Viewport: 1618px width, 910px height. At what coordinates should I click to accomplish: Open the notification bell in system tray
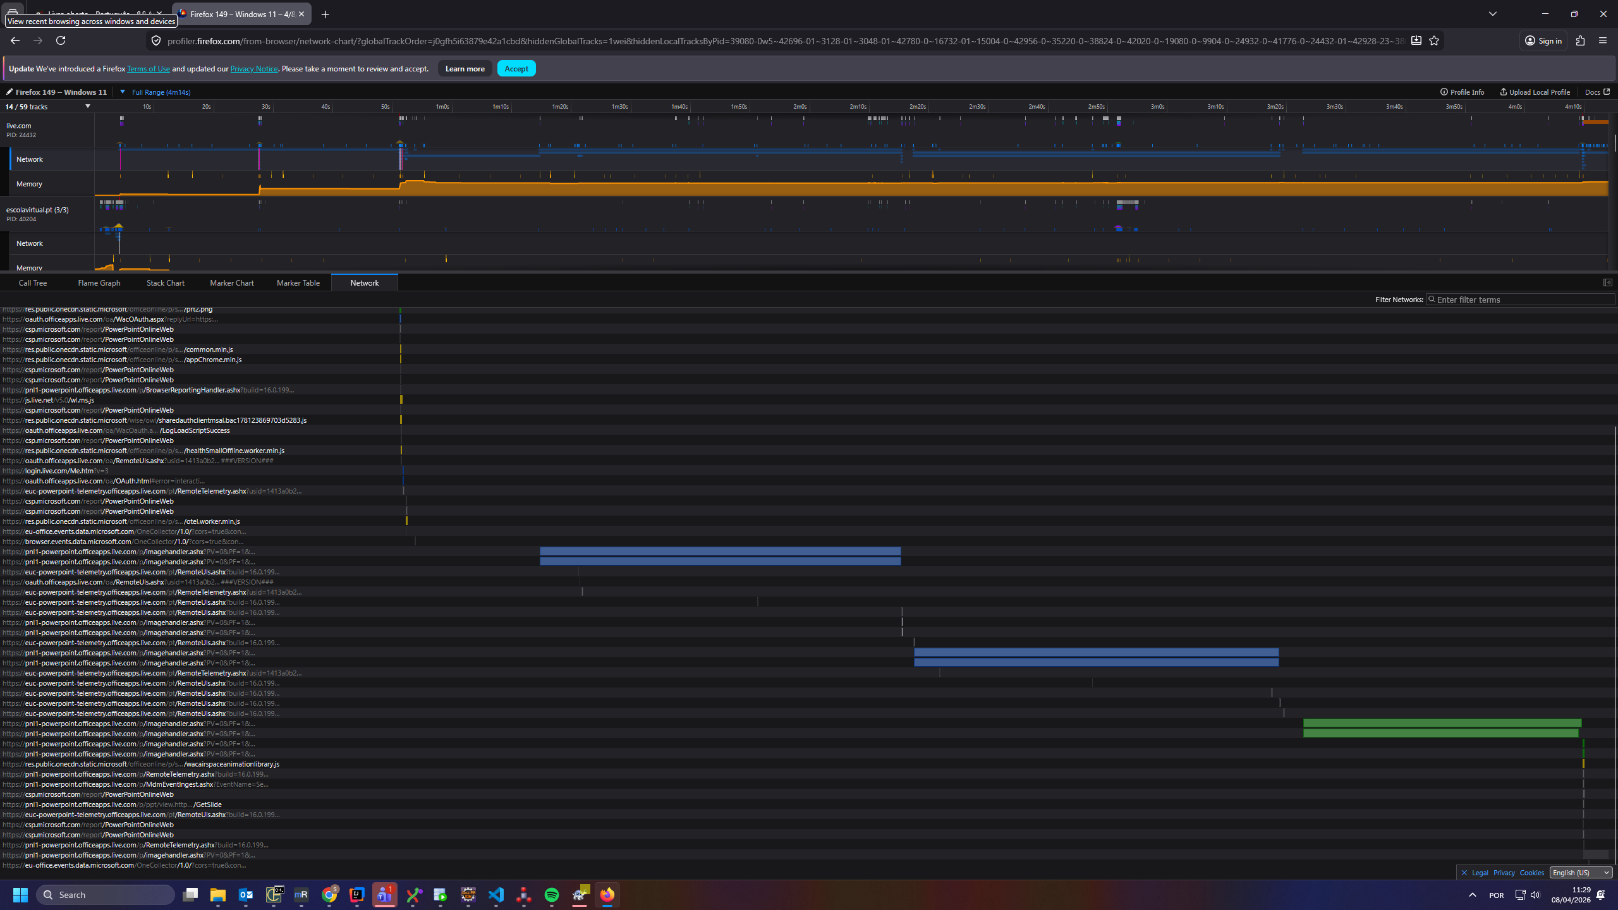(x=1601, y=895)
